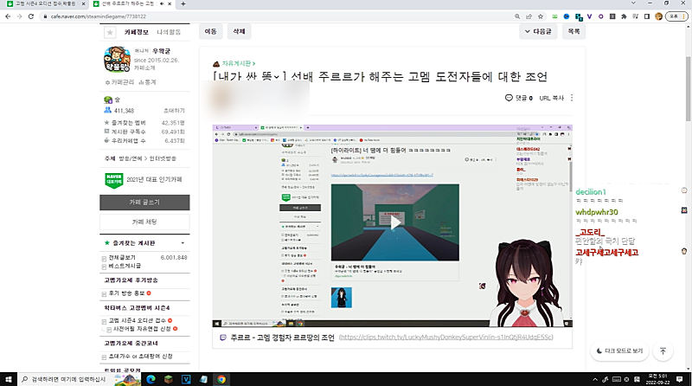The height and width of the screenshot is (386, 692).
Task: Open 사전여팀 자유연접 신청 board
Action: [x=142, y=329]
